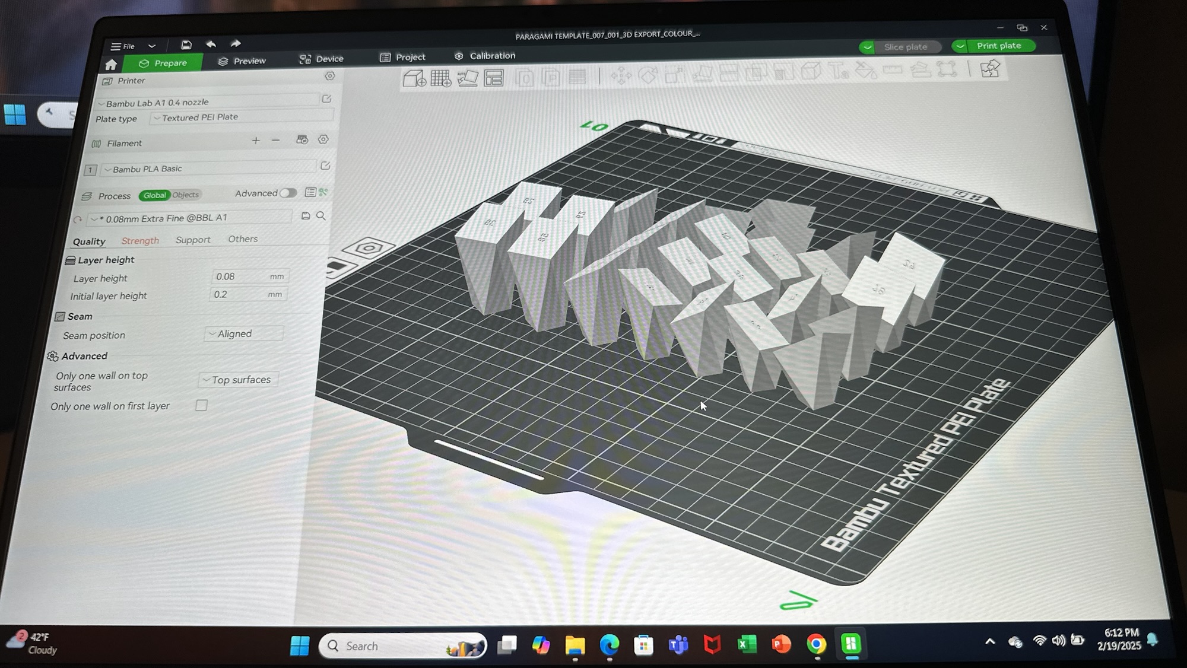Viewport: 1187px width, 668px height.
Task: Click the Auto orient toolbar icon
Action: click(x=467, y=78)
